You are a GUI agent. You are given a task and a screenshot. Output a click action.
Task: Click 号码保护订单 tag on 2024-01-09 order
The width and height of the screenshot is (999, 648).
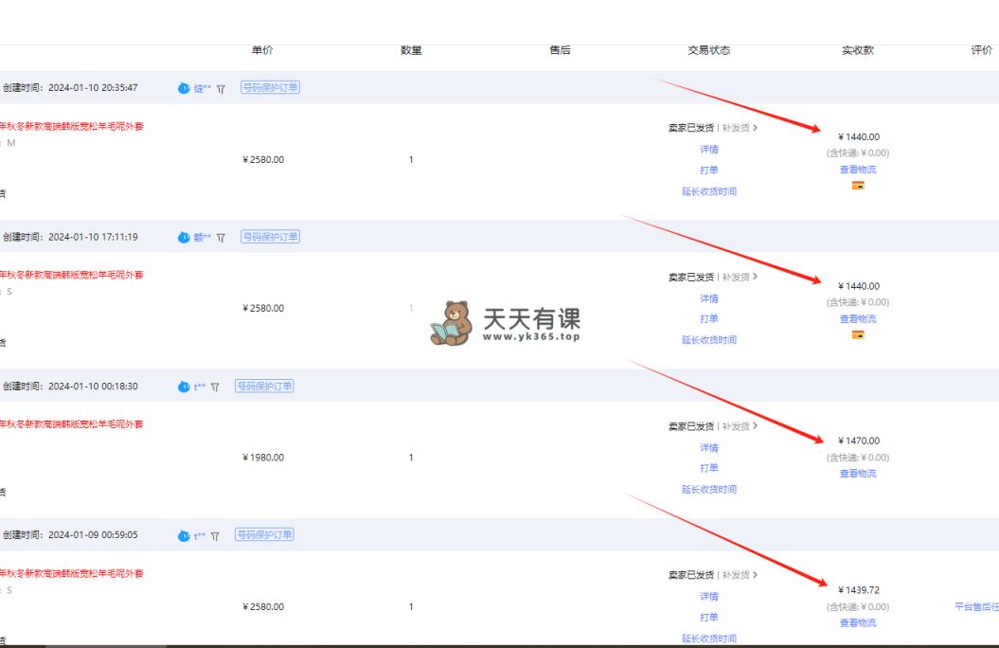pyautogui.click(x=264, y=534)
